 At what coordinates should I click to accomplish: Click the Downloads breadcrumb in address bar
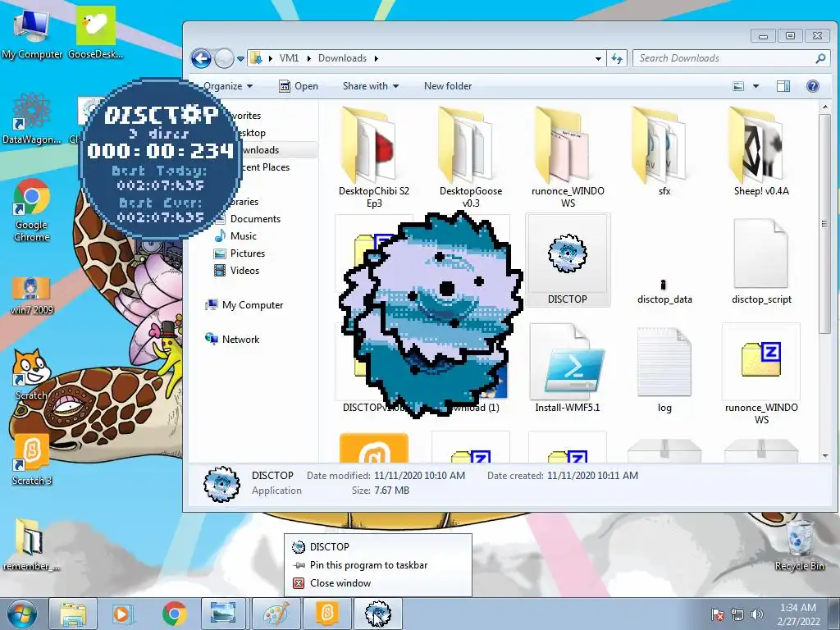tap(342, 58)
